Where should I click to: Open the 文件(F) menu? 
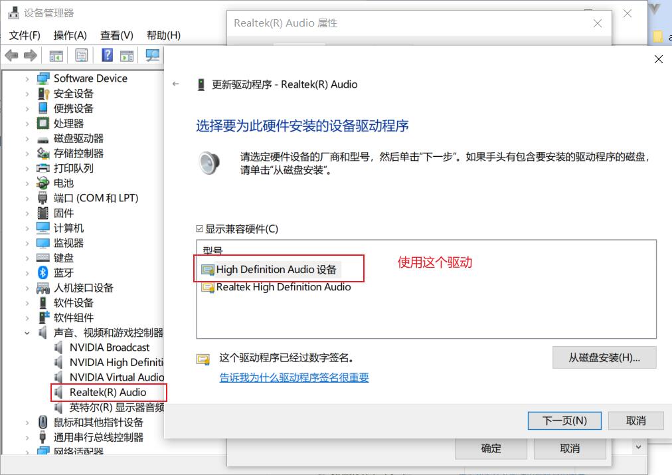(x=25, y=35)
